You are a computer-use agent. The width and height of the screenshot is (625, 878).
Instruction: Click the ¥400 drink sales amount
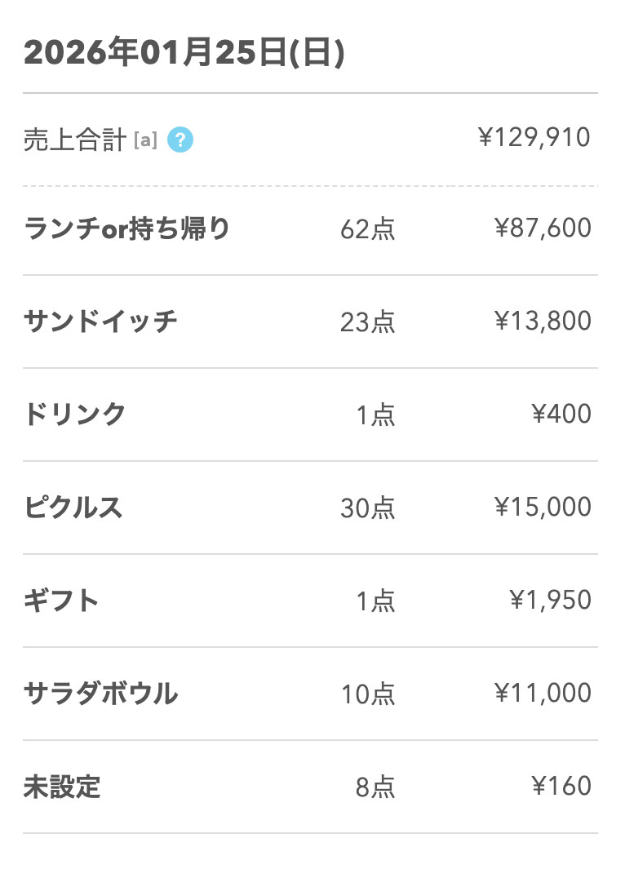tap(561, 414)
